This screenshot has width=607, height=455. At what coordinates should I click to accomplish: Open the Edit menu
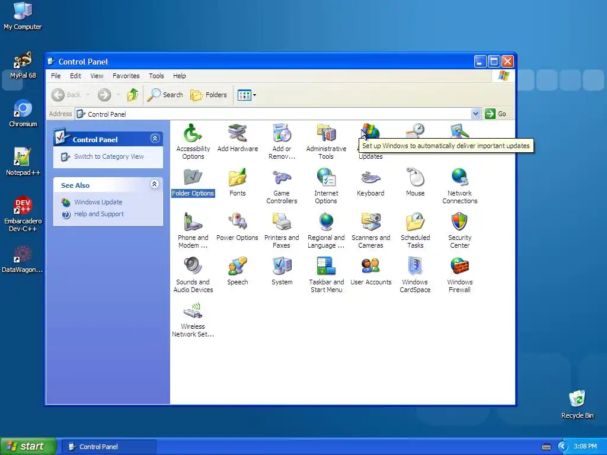pyautogui.click(x=75, y=76)
